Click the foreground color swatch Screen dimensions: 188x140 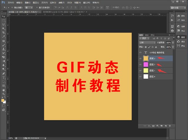(x=3, y=100)
